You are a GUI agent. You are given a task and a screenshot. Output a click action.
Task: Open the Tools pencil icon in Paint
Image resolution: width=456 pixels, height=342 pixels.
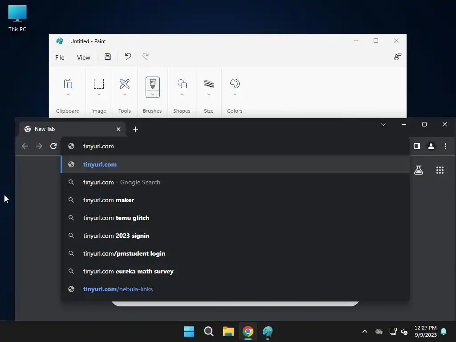point(125,84)
